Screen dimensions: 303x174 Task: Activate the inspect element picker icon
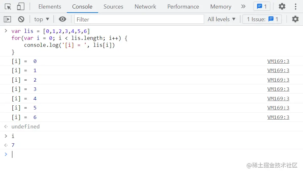(8, 6)
